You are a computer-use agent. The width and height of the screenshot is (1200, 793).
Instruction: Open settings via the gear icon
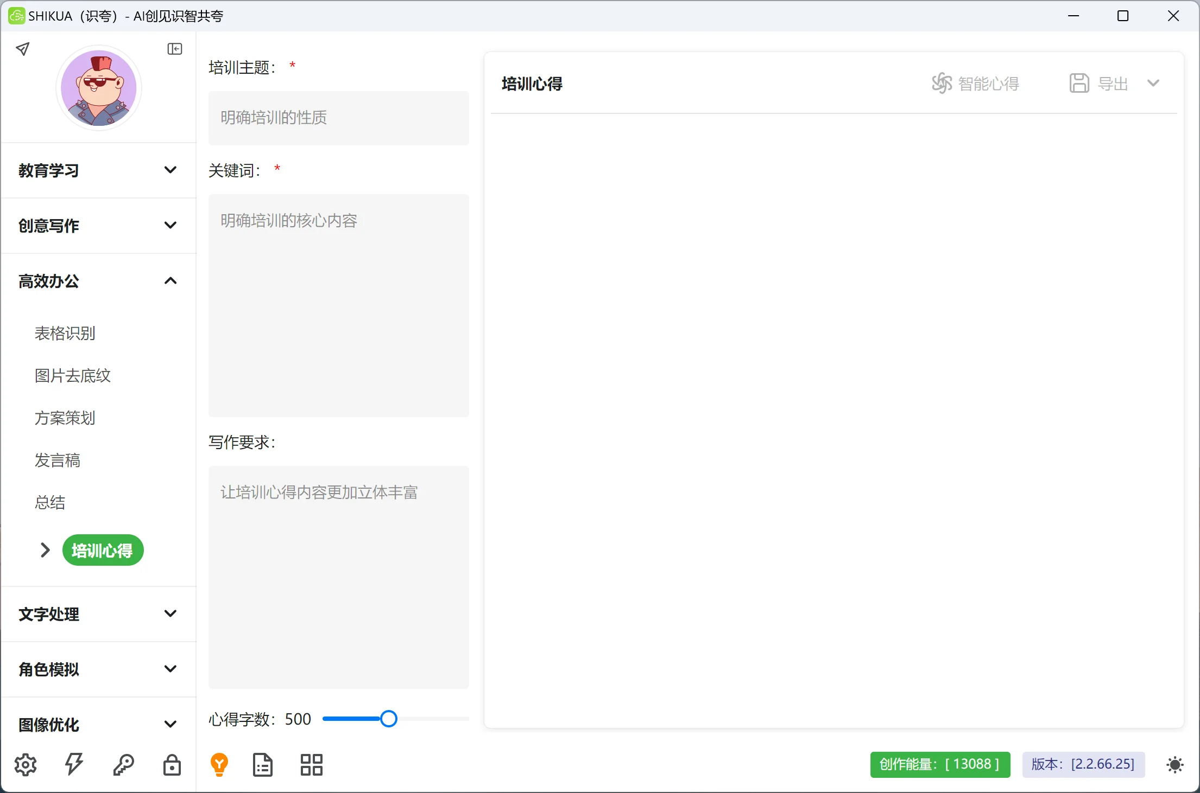26,765
